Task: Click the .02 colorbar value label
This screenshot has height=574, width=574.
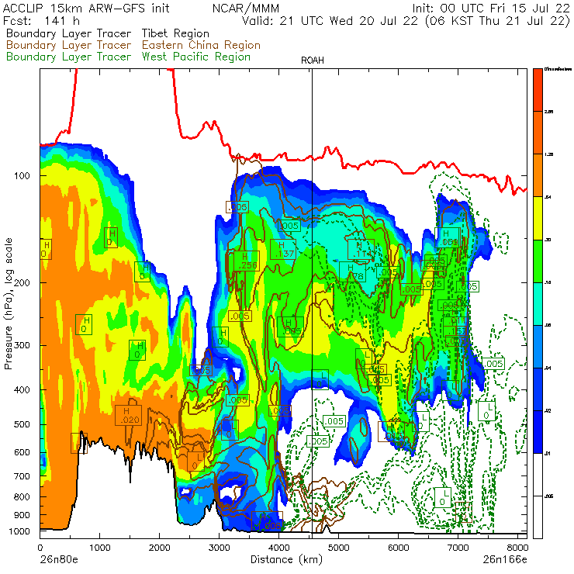Action: click(548, 411)
